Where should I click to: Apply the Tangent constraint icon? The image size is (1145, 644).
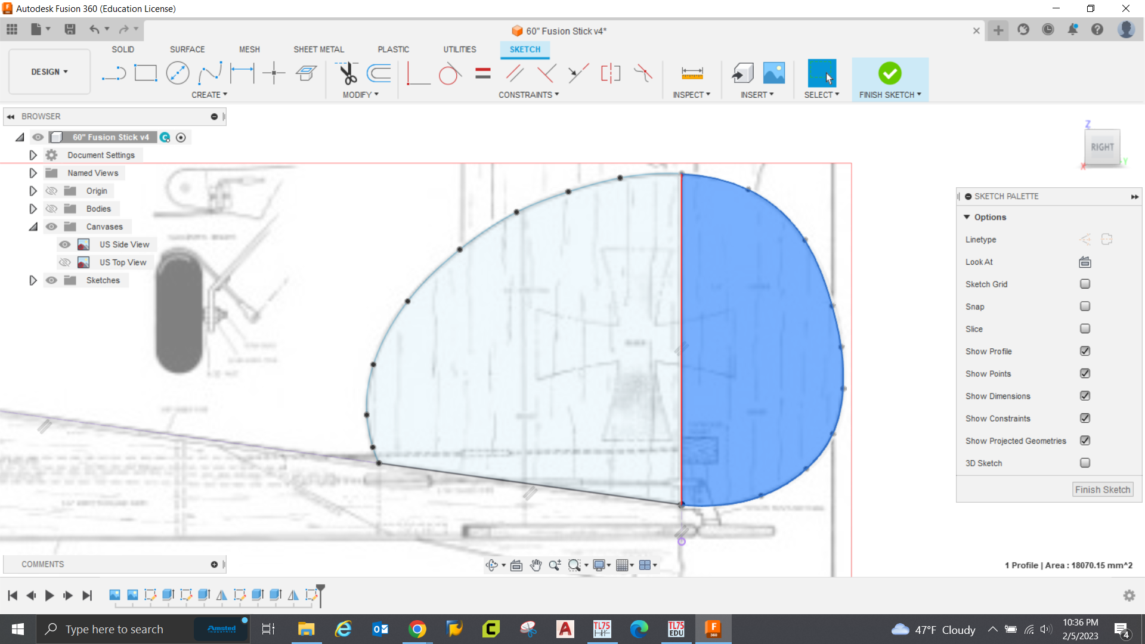450,75
